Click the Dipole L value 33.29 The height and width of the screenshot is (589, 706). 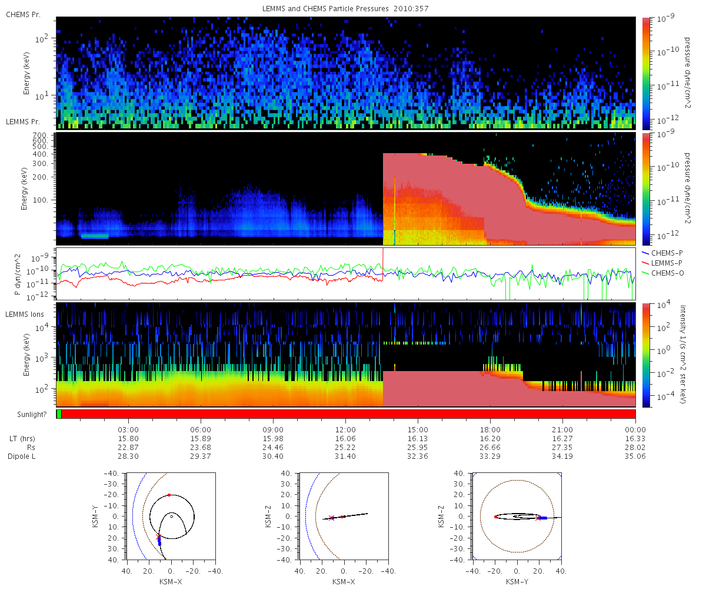(x=490, y=456)
